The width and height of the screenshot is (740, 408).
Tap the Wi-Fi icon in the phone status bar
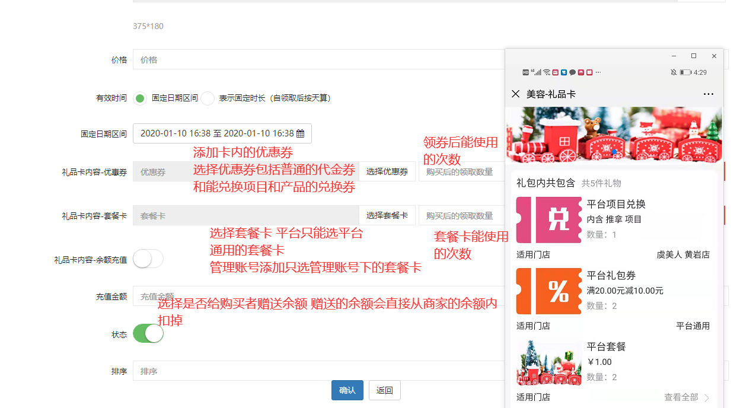pyautogui.click(x=546, y=72)
